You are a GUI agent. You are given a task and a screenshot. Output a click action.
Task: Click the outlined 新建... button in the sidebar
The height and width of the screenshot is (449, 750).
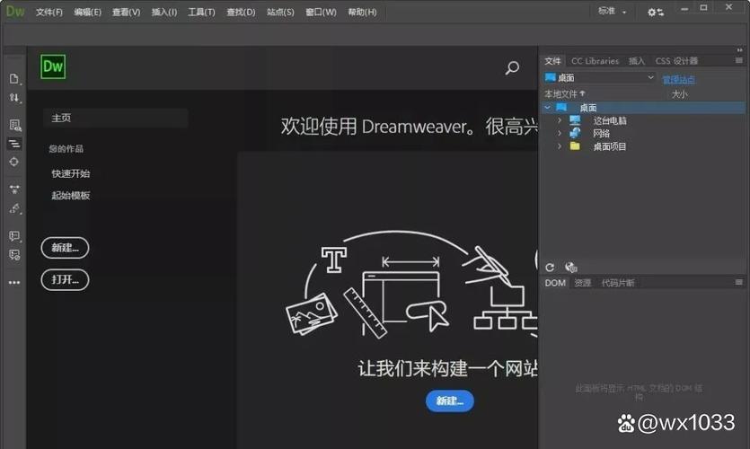[65, 248]
